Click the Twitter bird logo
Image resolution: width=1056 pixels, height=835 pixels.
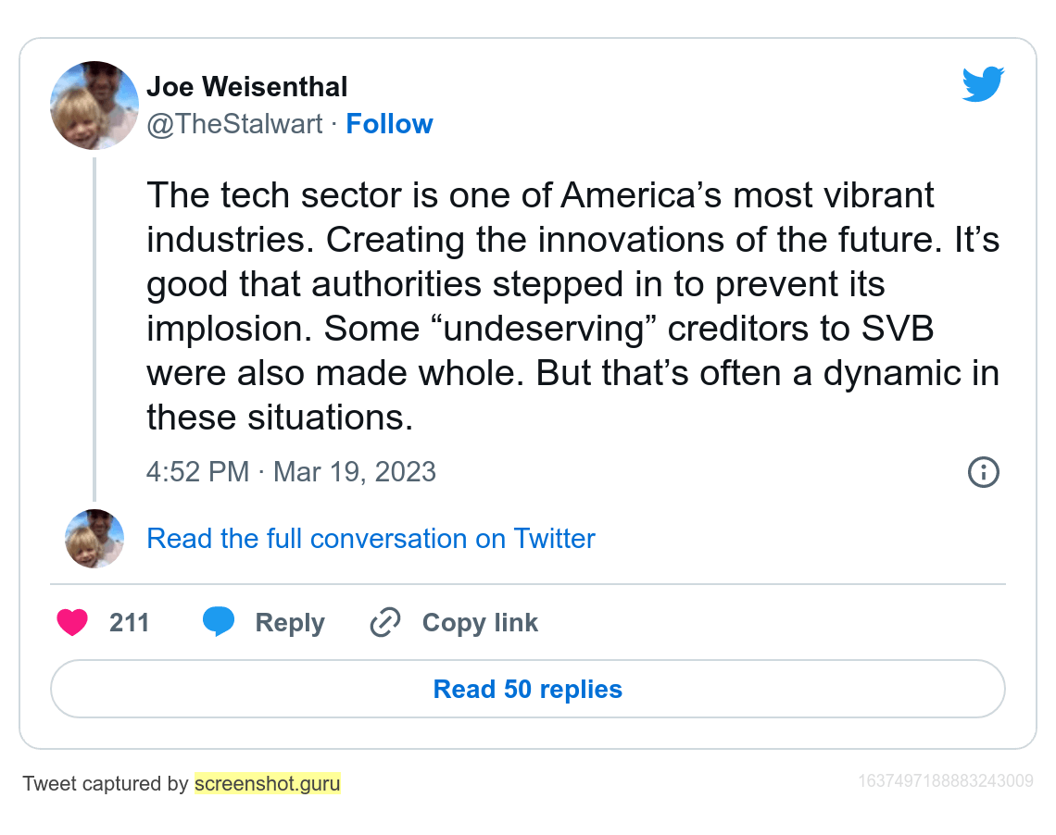983,84
